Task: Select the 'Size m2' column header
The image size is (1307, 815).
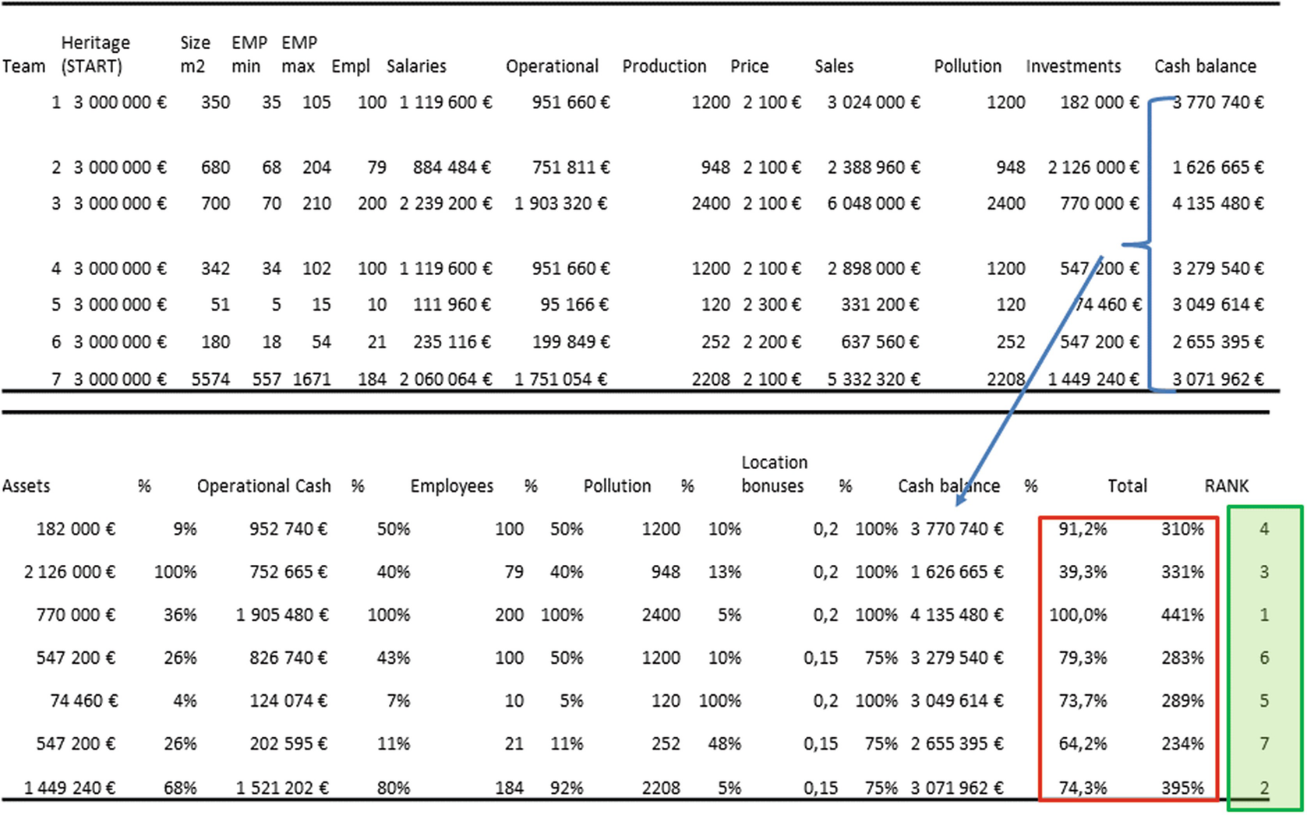Action: 195,55
